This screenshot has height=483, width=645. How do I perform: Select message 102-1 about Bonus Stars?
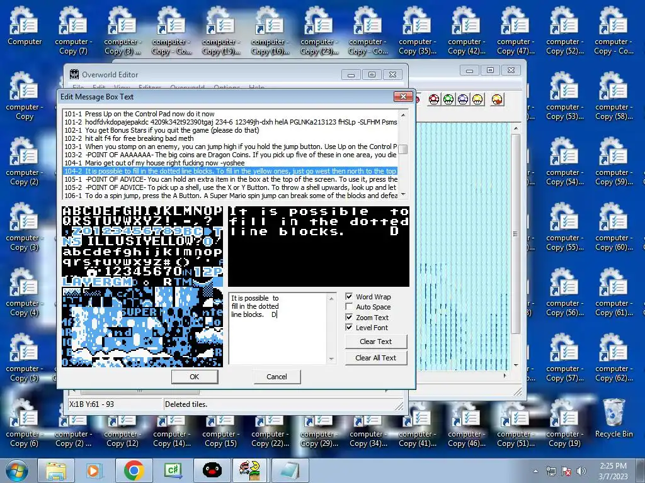(231, 130)
